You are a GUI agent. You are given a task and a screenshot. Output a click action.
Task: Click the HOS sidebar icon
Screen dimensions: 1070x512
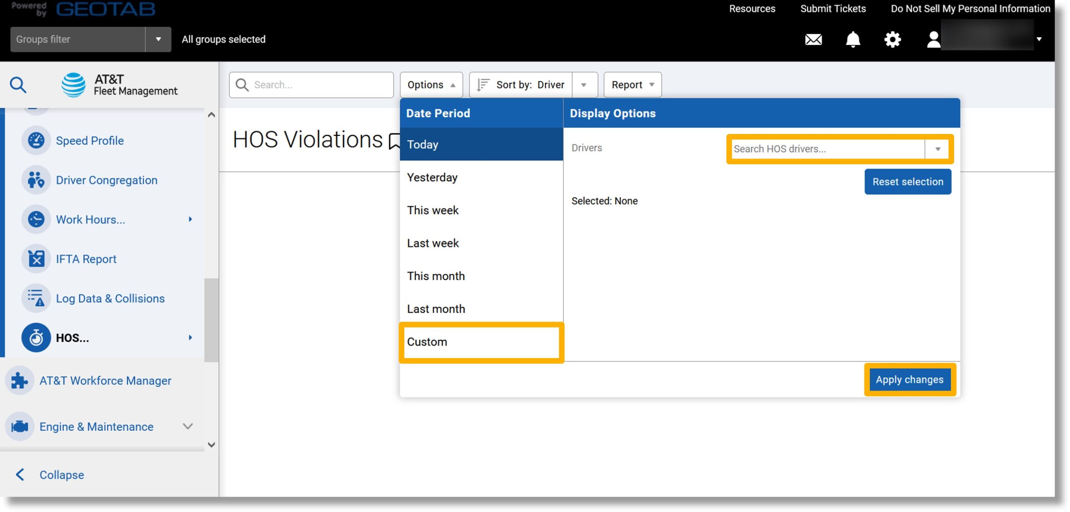tap(36, 337)
